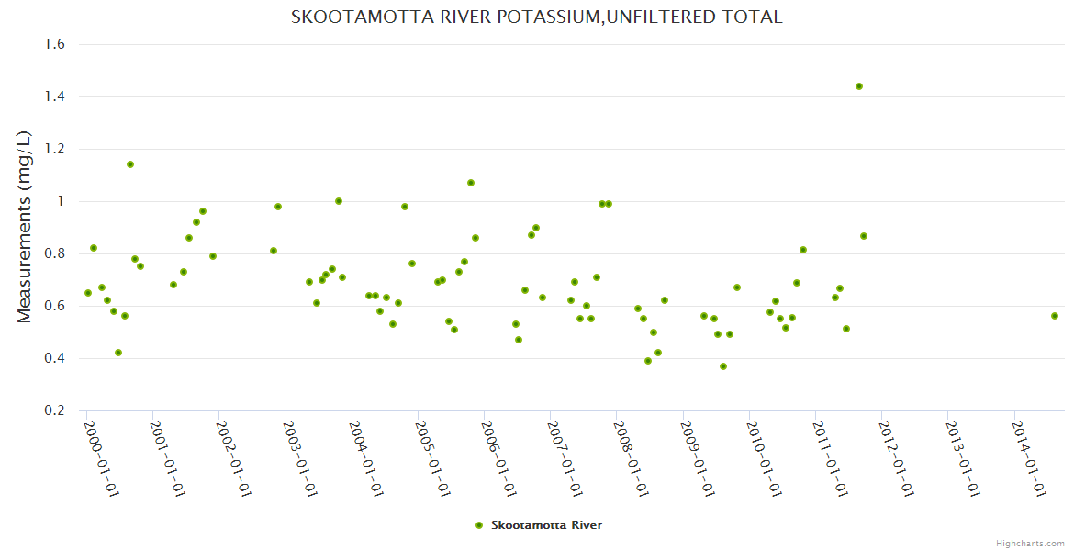Screen dimensions: 1074x551
Task: Select the 1.07 mg/L point in late 2005
Action: [x=471, y=183]
